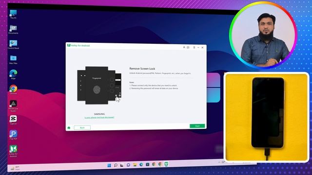312x175 pixels.
Task: Click the first Chrome taskbar icon
Action: (x=154, y=164)
